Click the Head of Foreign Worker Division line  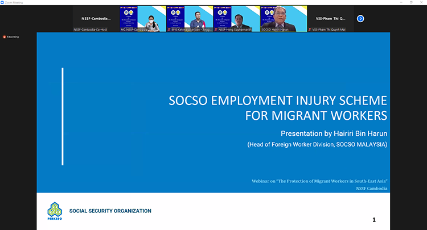click(317, 144)
